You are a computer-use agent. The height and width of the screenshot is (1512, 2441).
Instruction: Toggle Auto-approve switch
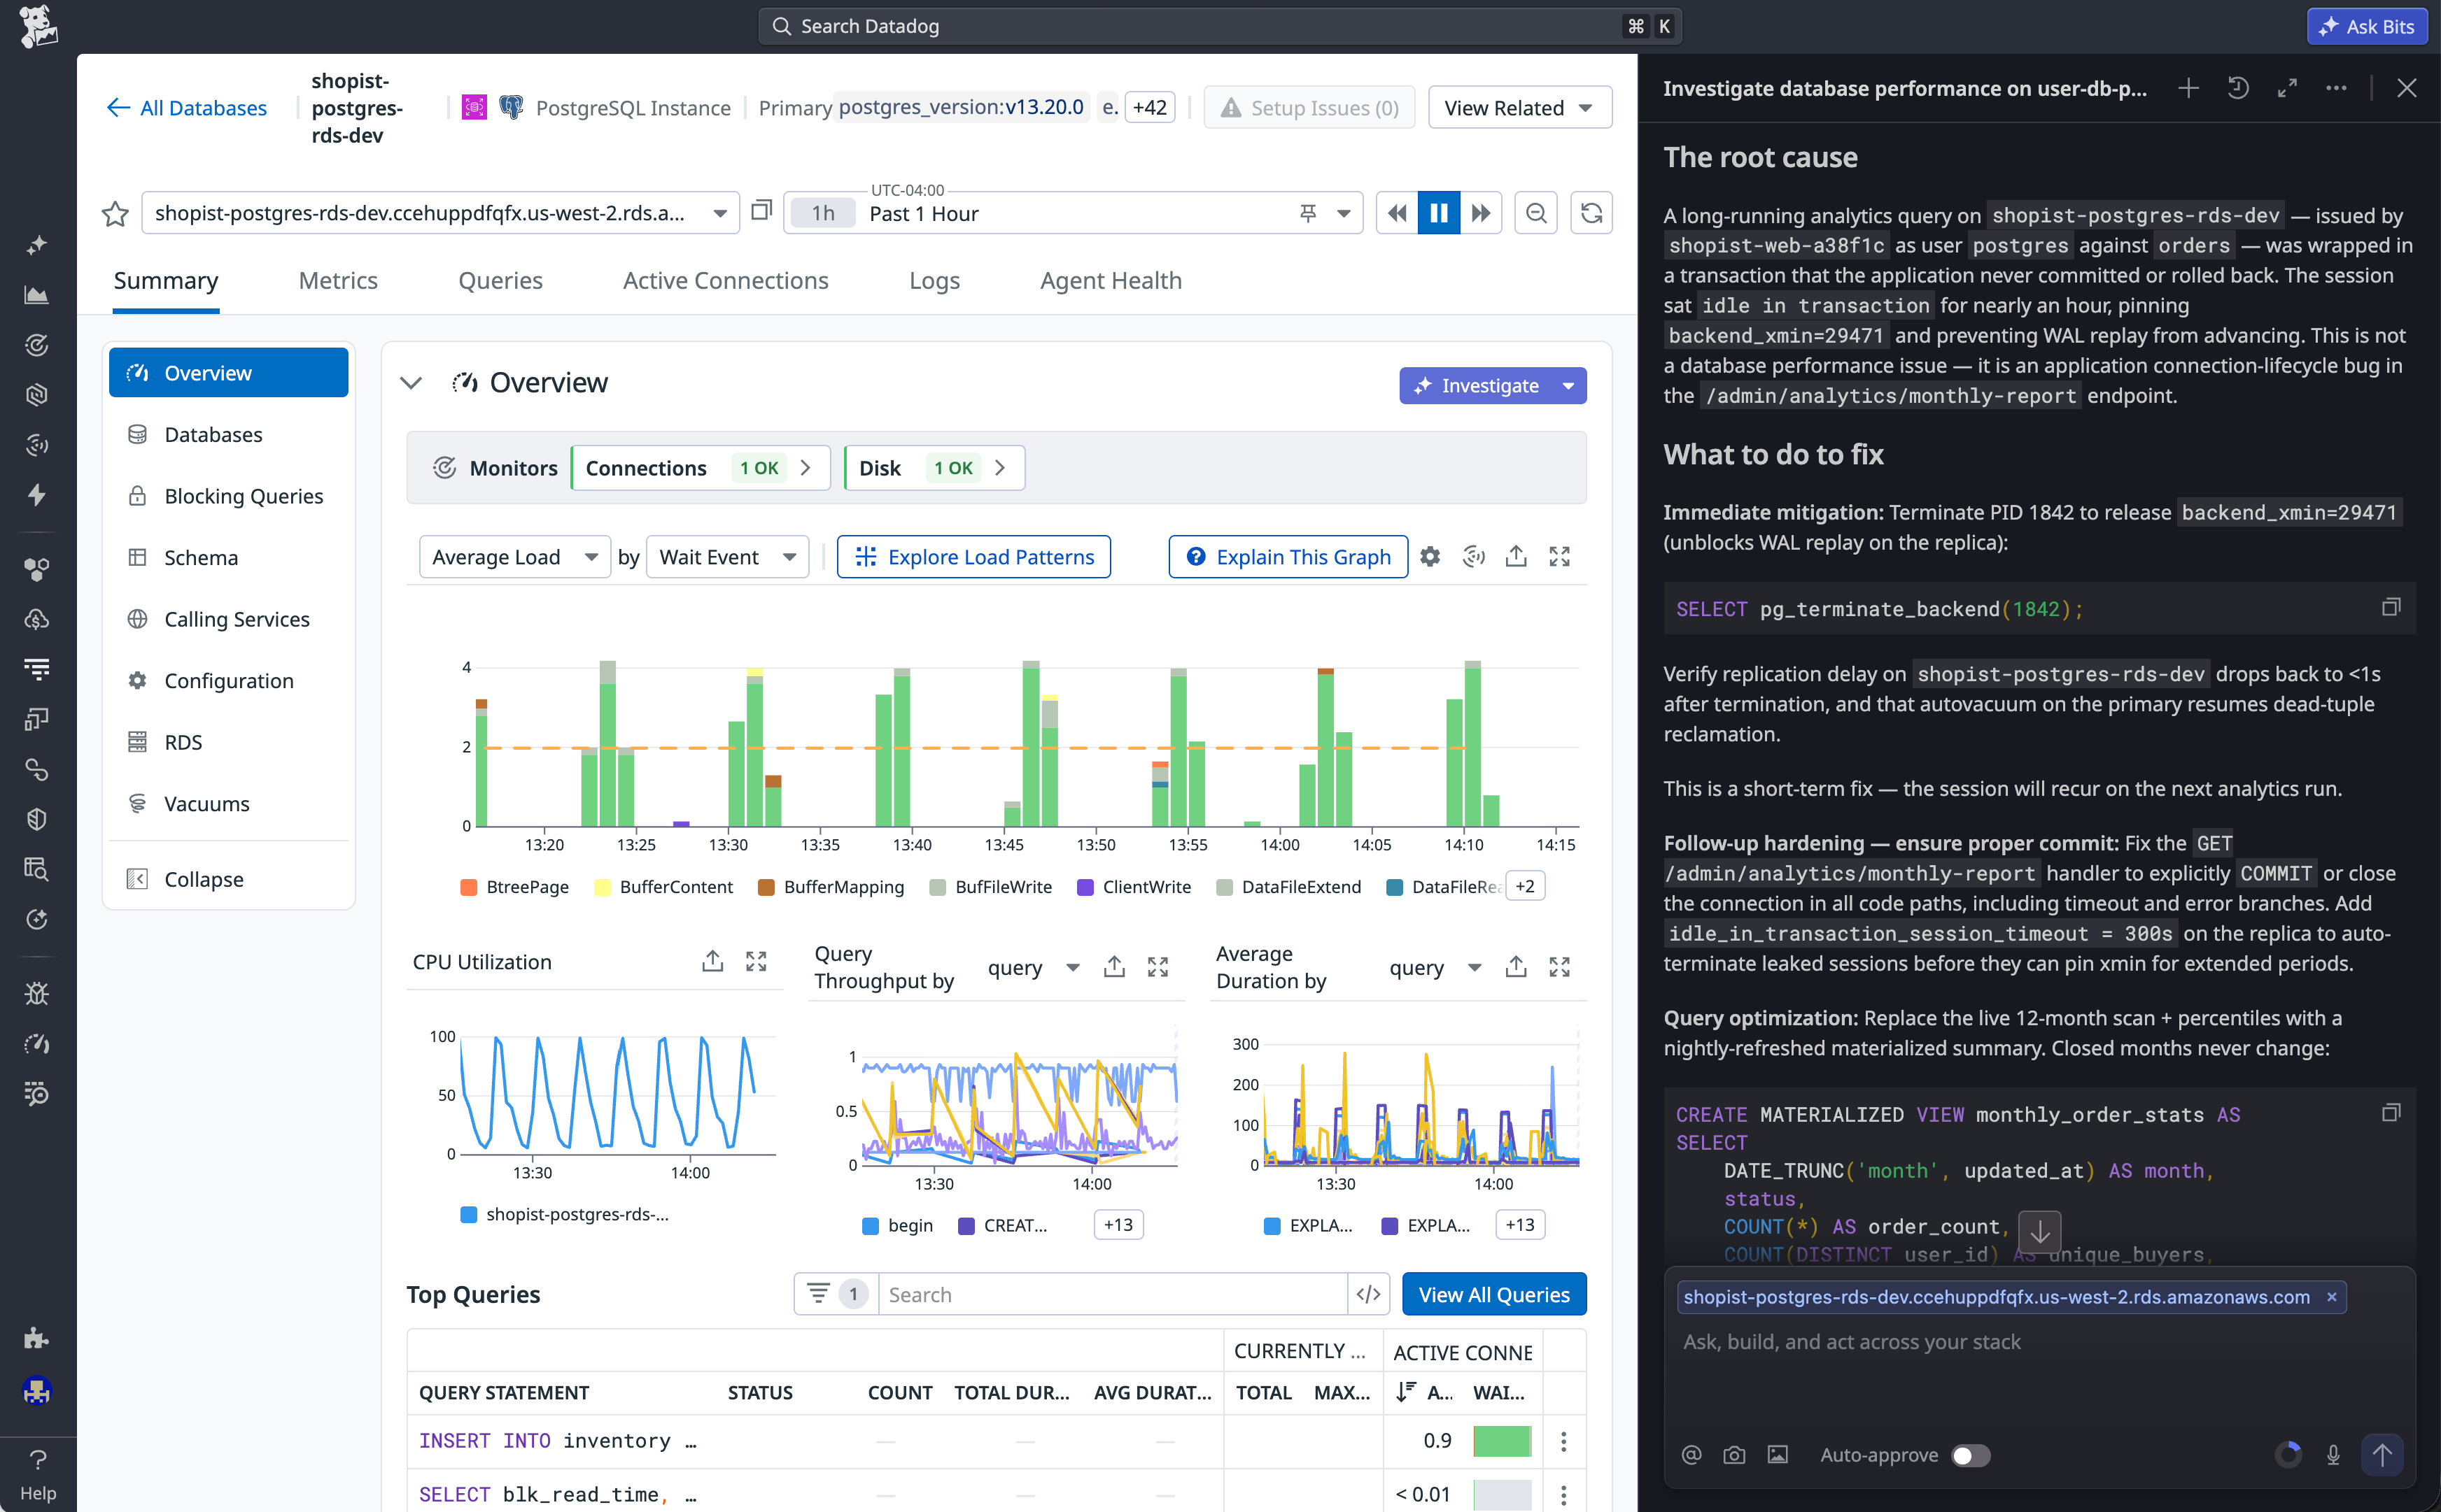(x=1971, y=1455)
